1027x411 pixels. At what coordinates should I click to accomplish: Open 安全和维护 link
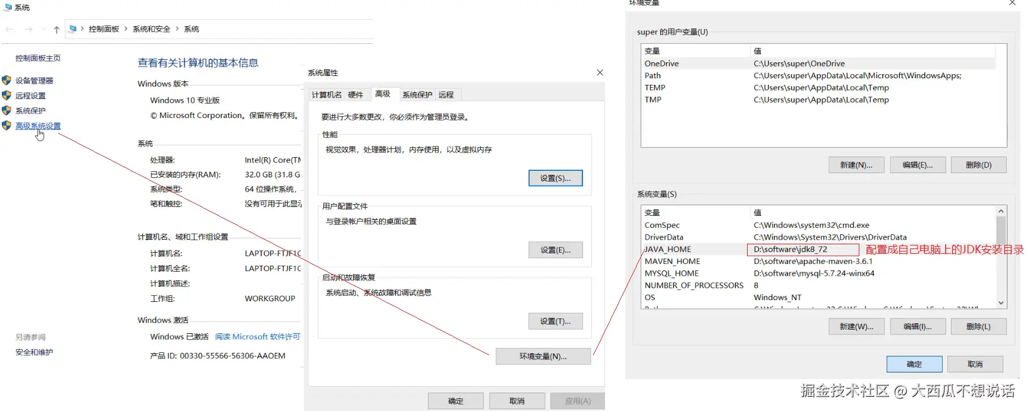click(34, 352)
